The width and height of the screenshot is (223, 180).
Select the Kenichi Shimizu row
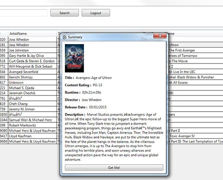point(32,77)
